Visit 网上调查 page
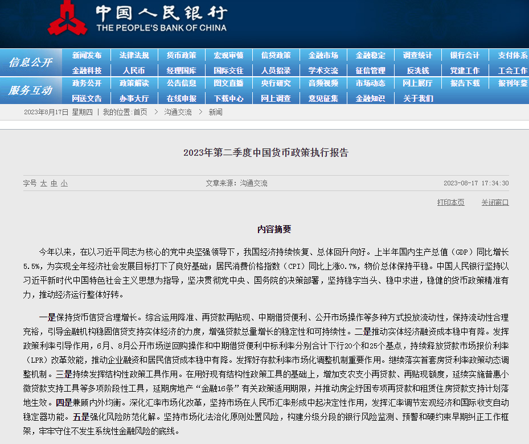 click(276, 98)
